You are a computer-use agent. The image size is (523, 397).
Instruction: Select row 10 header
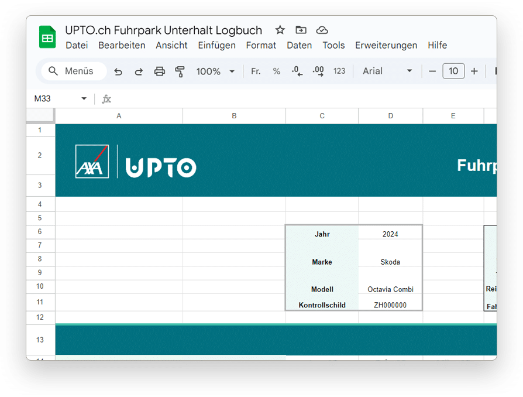(40, 286)
